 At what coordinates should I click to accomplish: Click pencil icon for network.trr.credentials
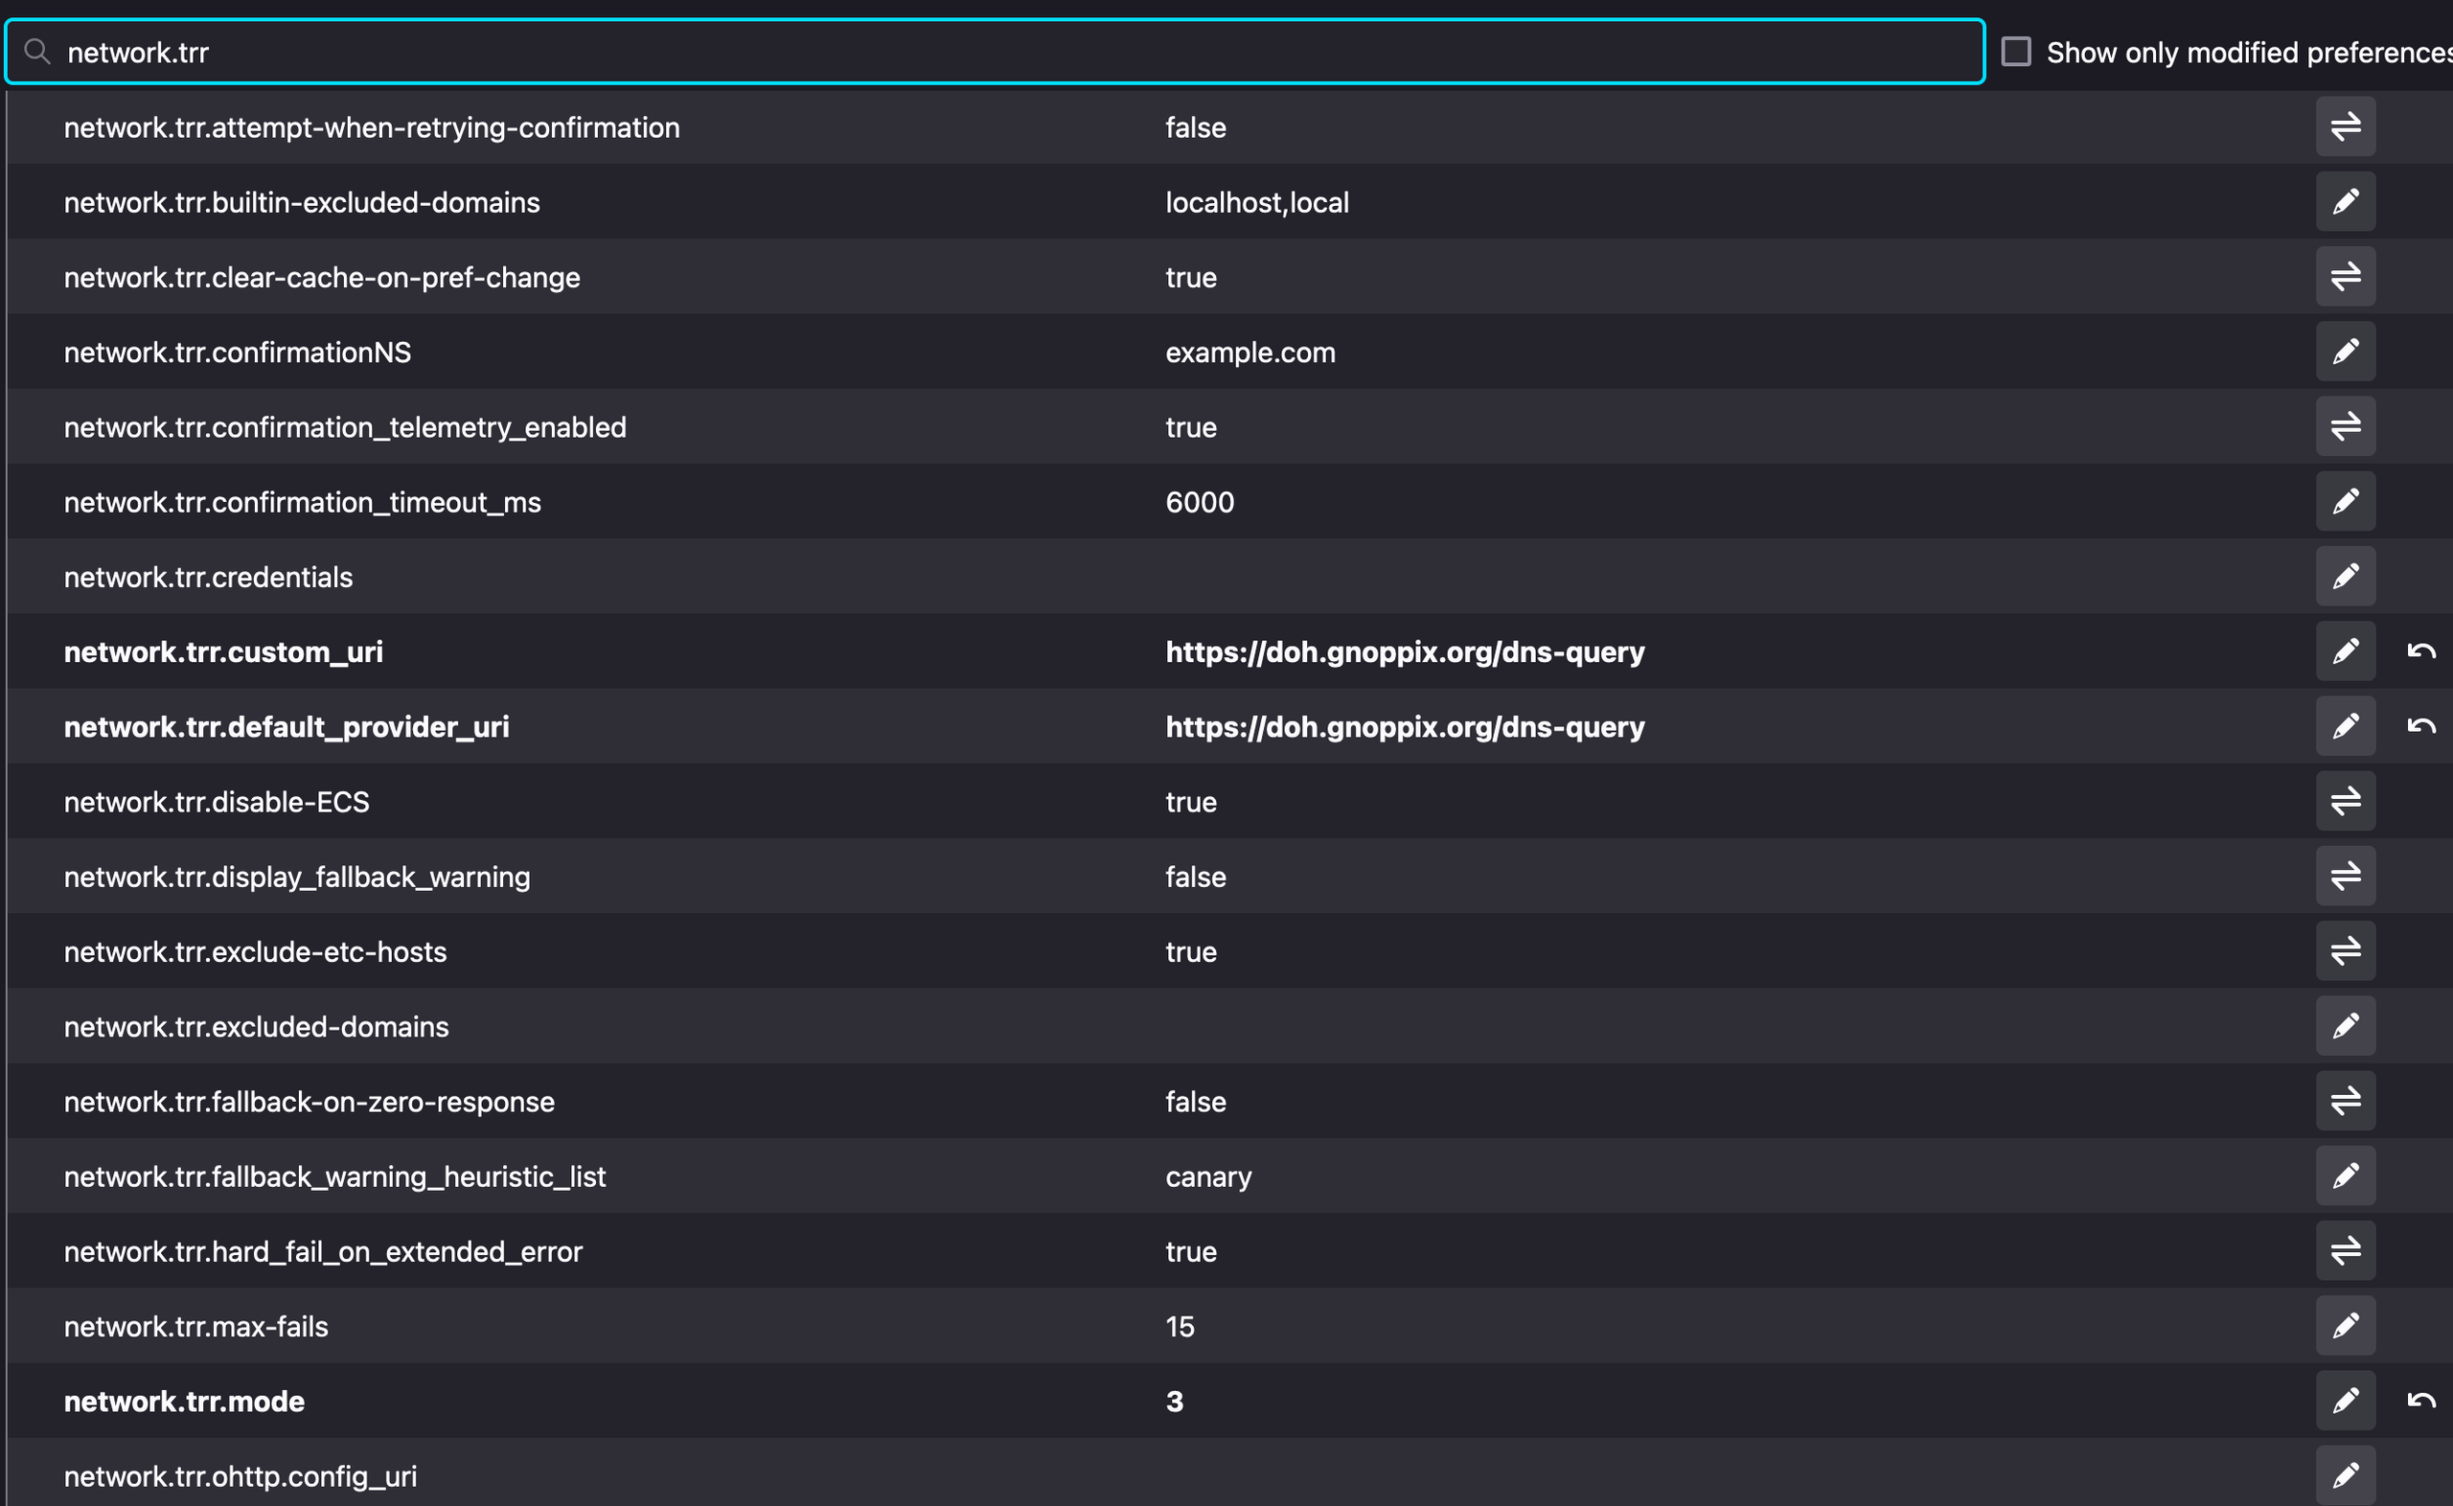[2345, 577]
